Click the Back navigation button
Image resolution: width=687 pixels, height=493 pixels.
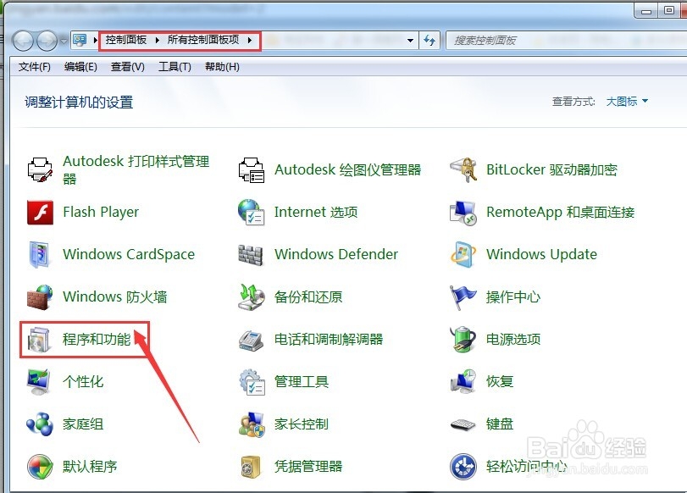tap(23, 41)
